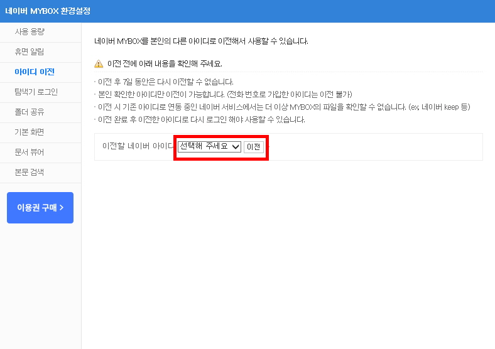Click the line starting with '본인 확인한 아이디만 이전이 가능합니다'
Image resolution: width=495 pixels, height=349 pixels.
tap(225, 94)
